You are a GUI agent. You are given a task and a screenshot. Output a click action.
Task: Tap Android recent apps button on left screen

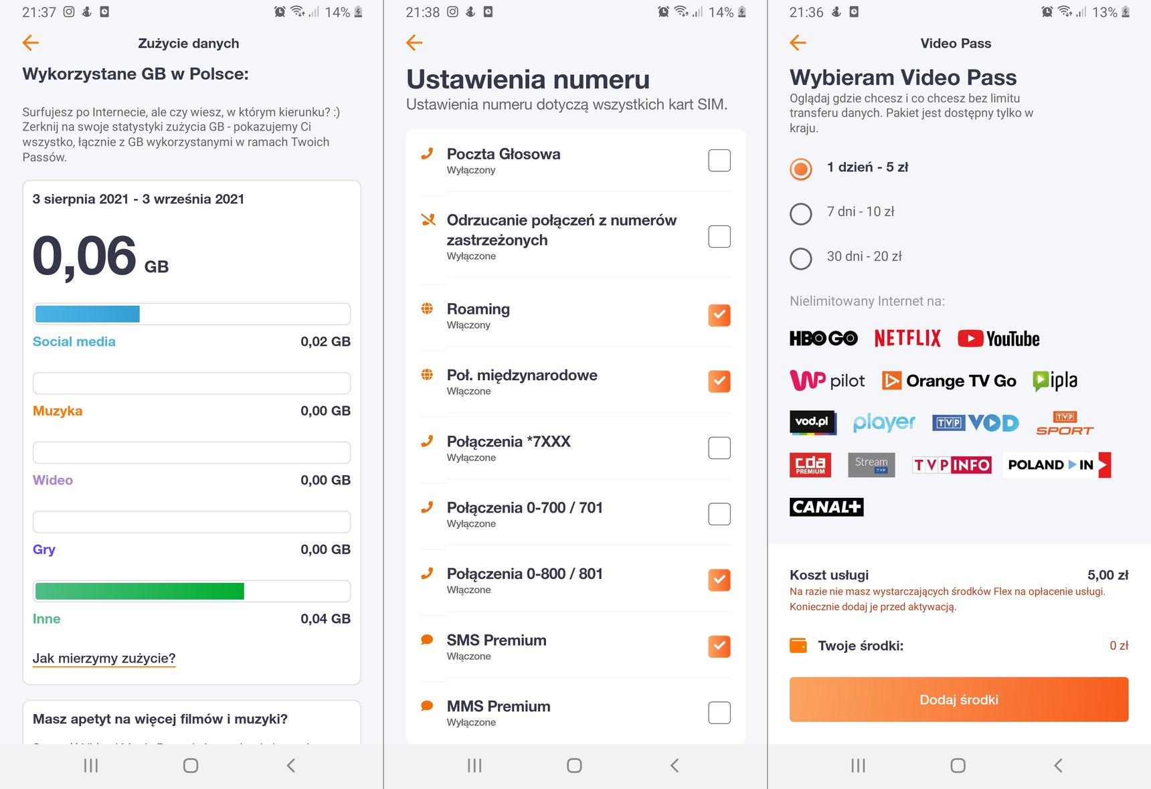tap(91, 766)
